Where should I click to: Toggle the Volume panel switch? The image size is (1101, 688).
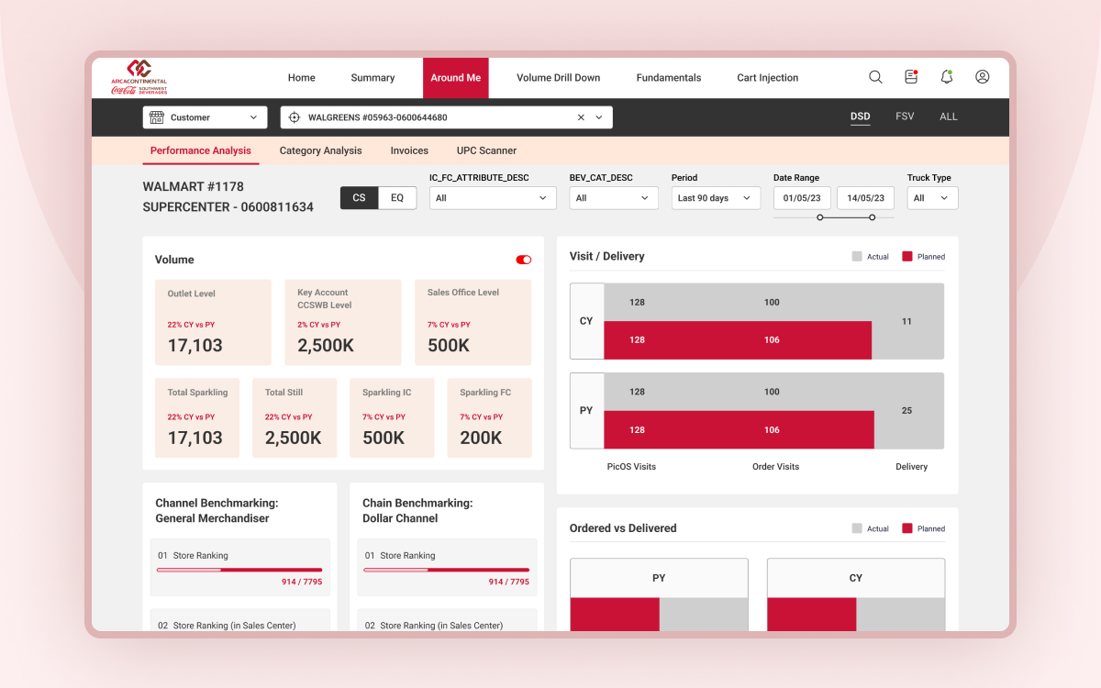(524, 260)
